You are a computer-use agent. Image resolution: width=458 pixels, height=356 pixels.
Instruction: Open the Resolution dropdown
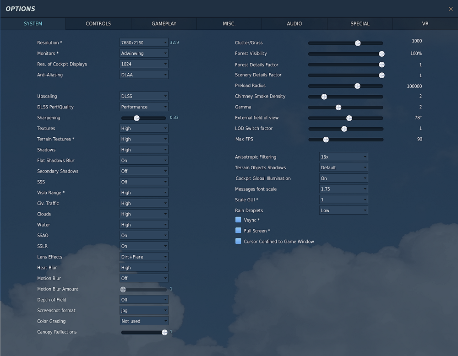pyautogui.click(x=144, y=43)
